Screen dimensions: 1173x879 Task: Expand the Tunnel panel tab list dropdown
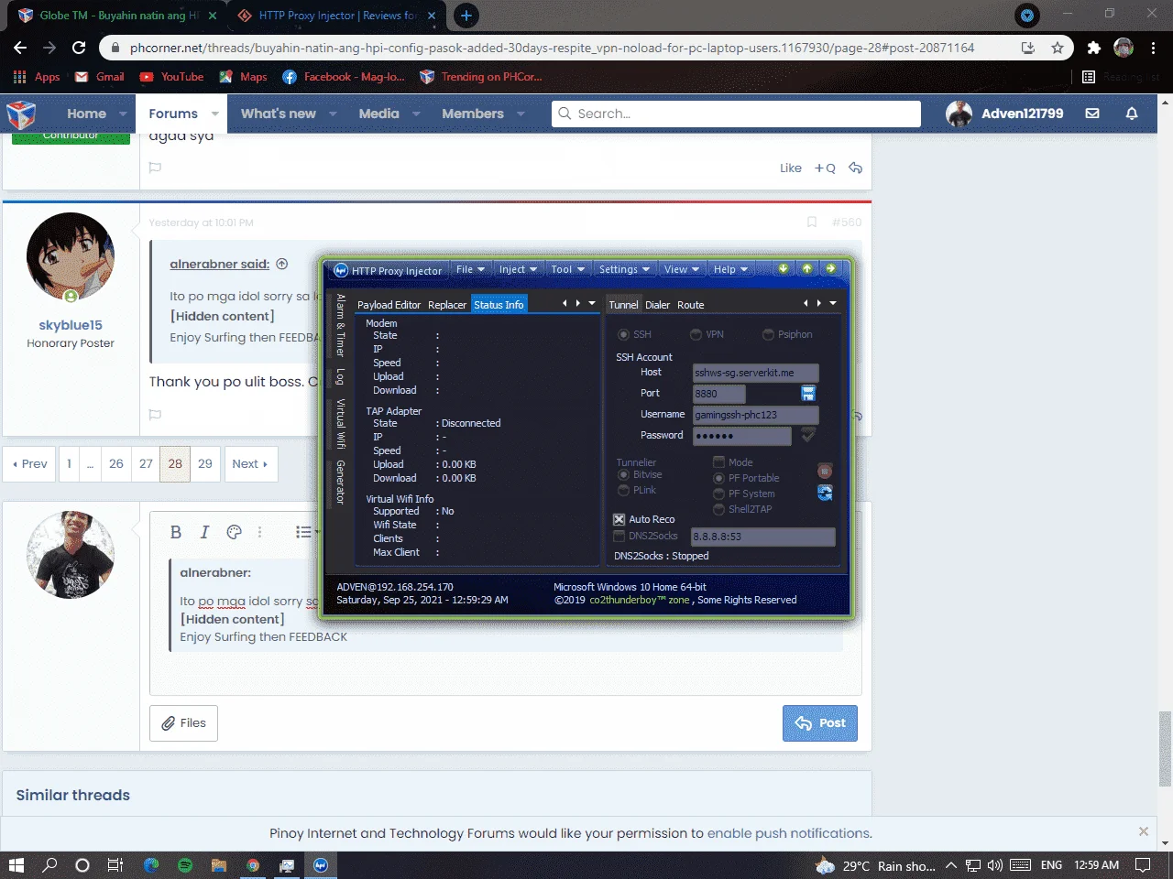click(x=833, y=303)
